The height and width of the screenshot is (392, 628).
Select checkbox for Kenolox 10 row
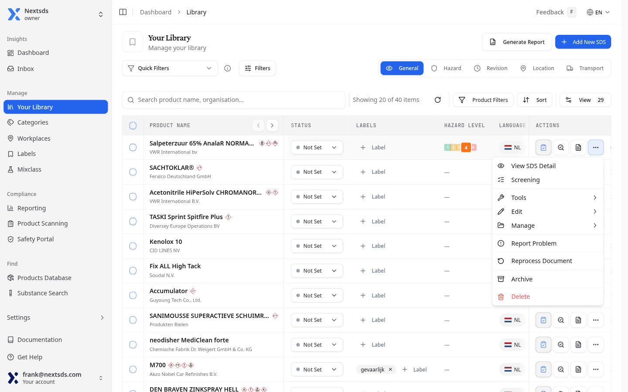(133, 246)
